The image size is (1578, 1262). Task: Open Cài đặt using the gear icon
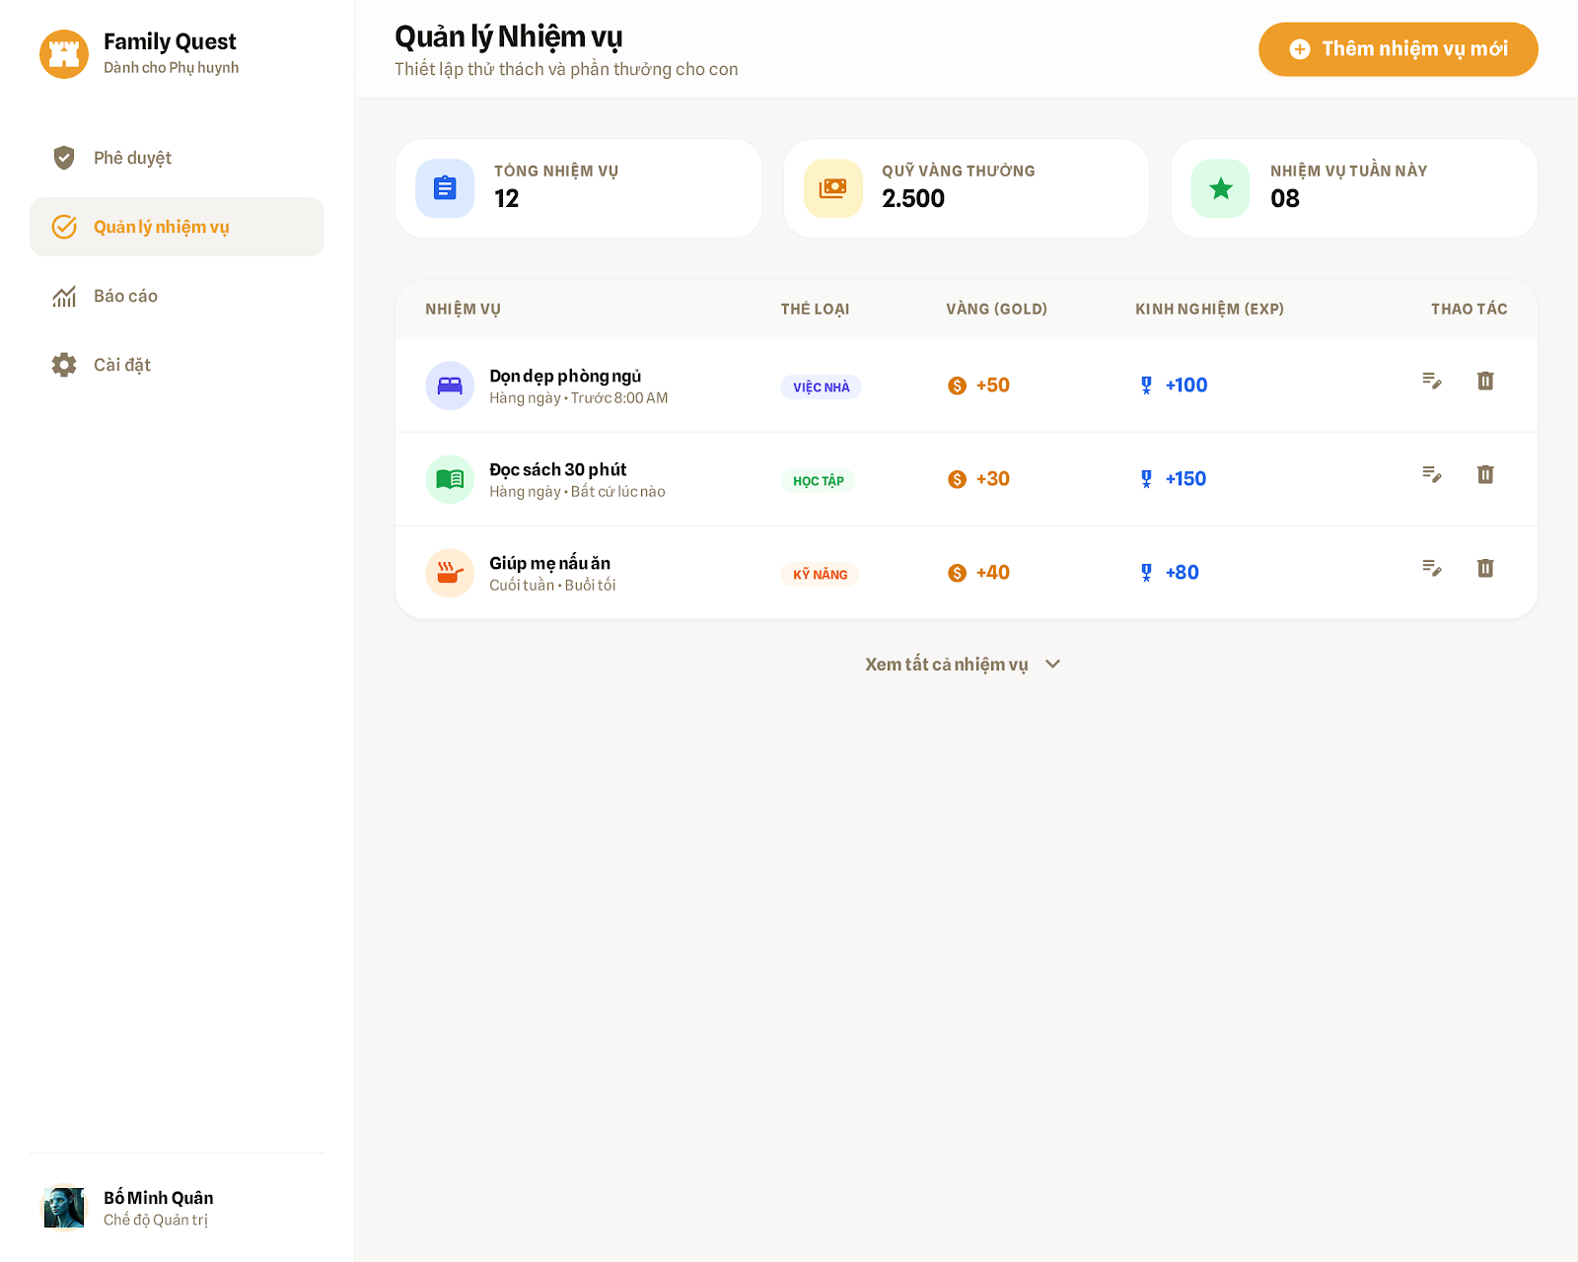point(64,364)
